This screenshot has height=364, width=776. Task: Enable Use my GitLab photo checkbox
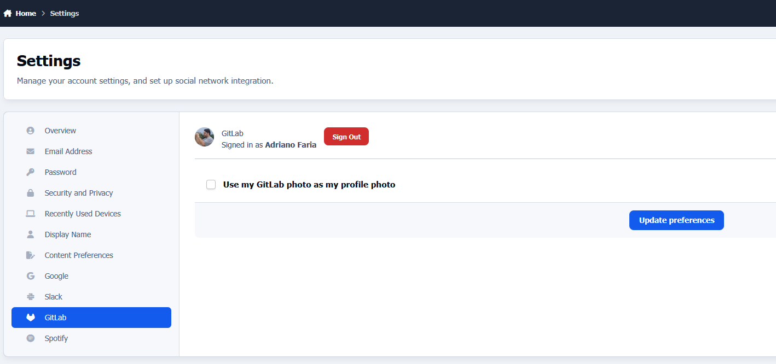211,185
